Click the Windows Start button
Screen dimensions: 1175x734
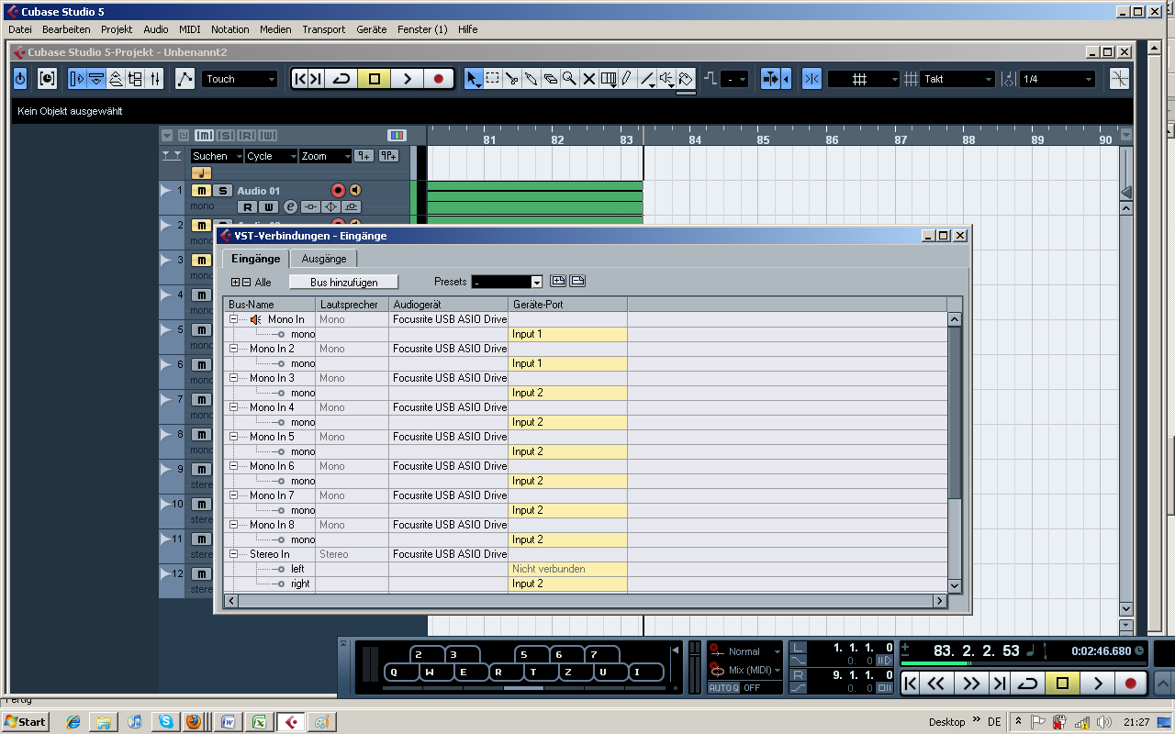point(25,722)
